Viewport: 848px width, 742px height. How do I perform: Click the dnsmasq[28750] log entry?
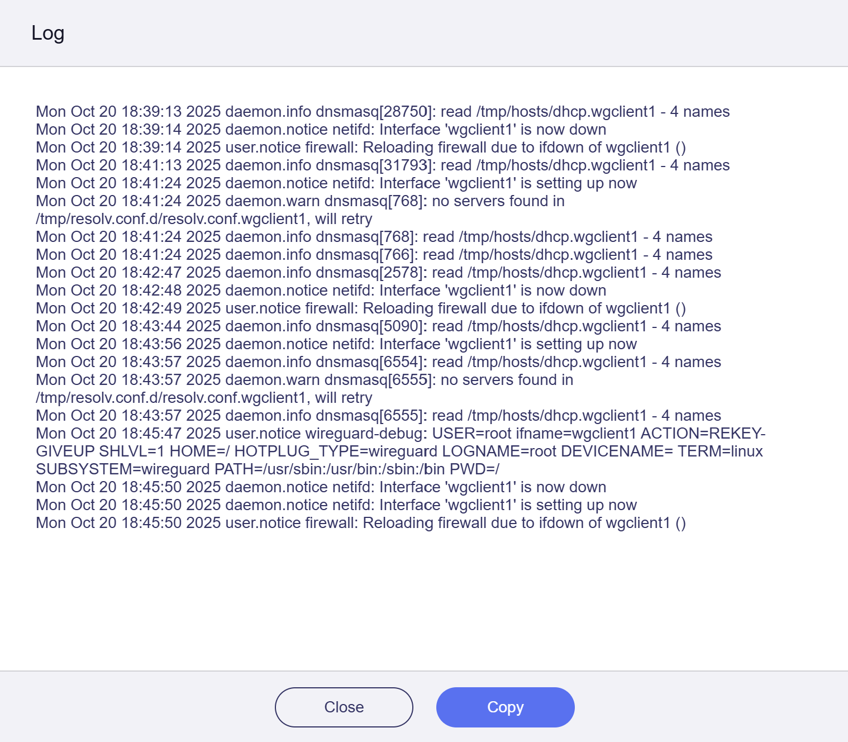coord(382,112)
